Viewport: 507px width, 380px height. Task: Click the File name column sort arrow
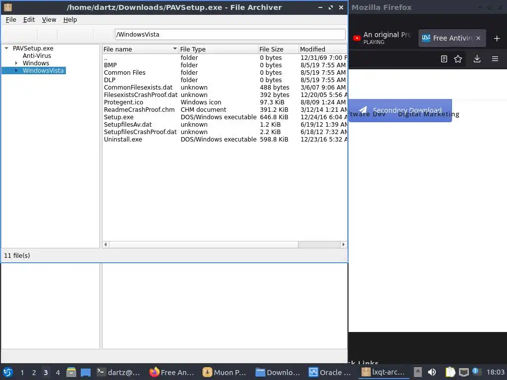click(175, 49)
